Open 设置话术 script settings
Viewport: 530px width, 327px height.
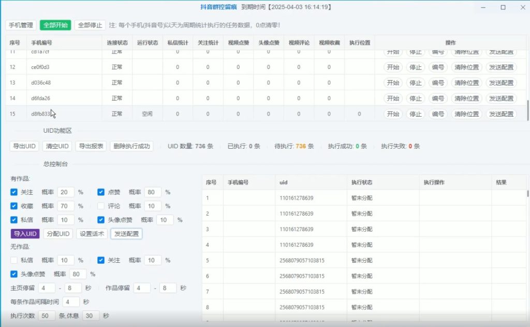coord(92,234)
